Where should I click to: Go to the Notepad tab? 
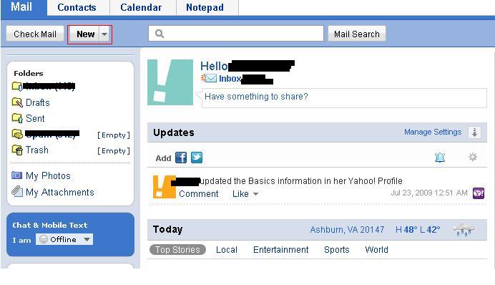tap(205, 7)
